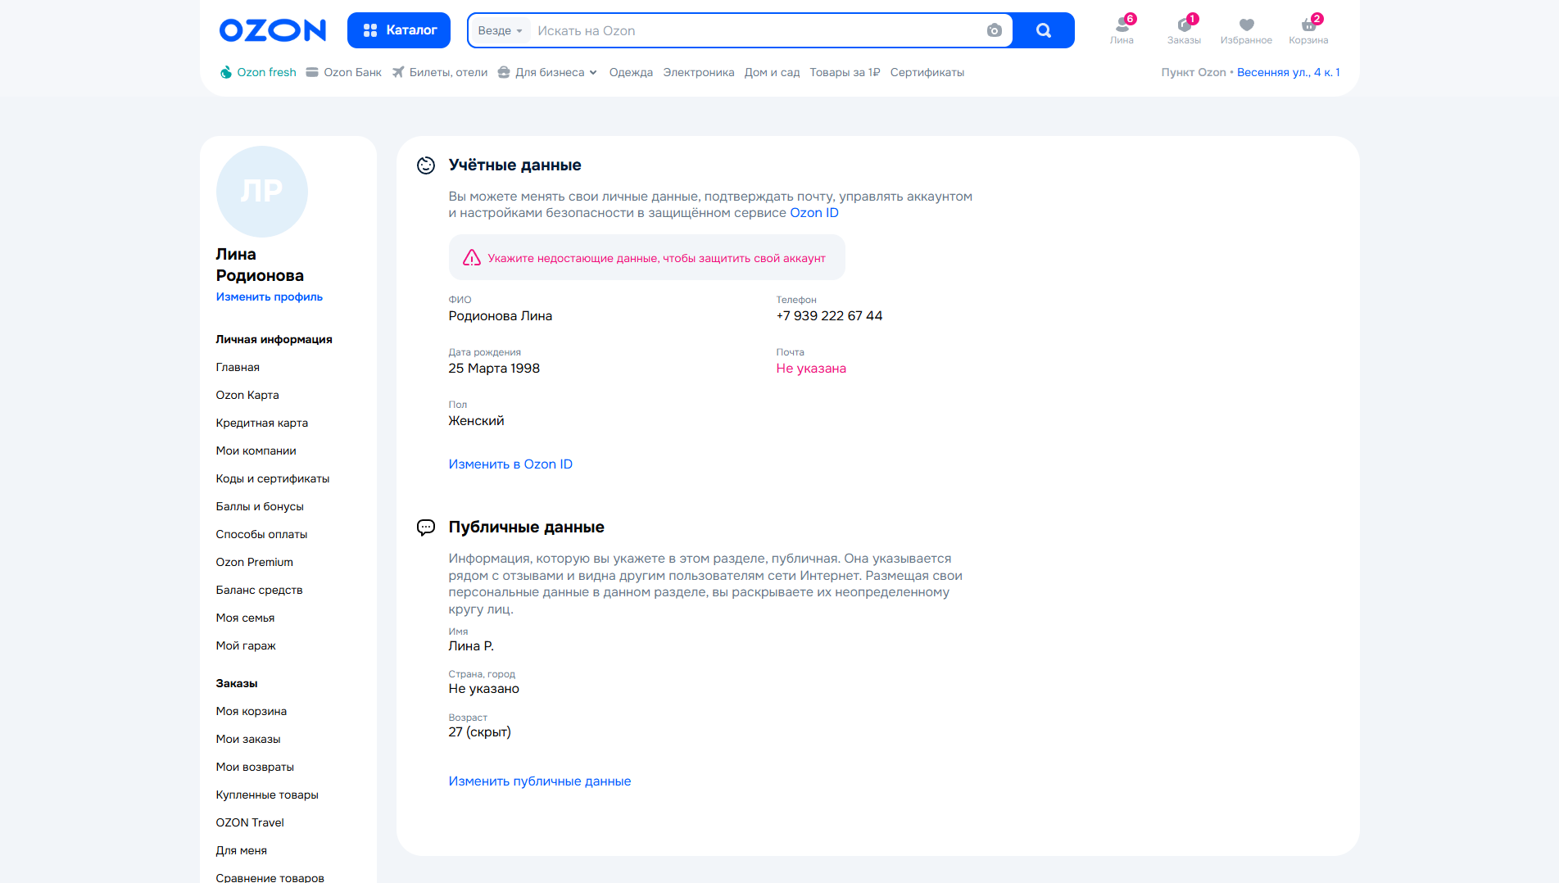The height and width of the screenshot is (883, 1559).
Task: Open pickup point address Весенняя ул.
Action: pos(1288,72)
